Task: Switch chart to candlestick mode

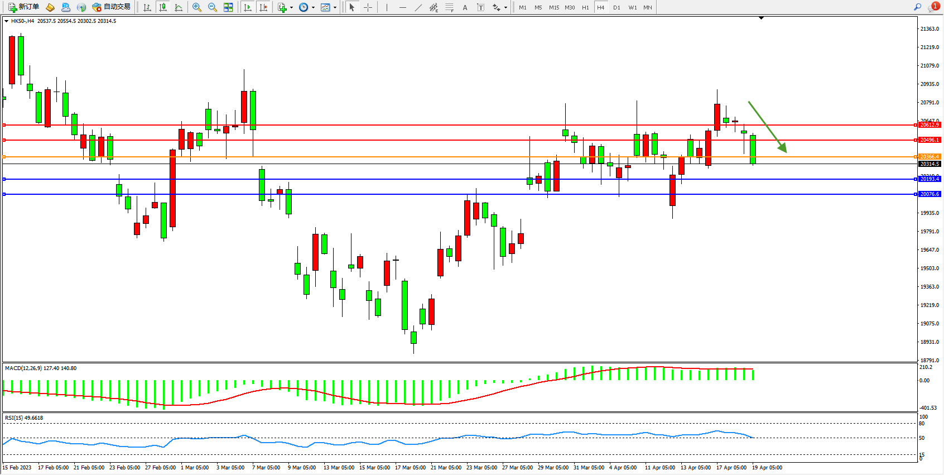Action: click(163, 7)
